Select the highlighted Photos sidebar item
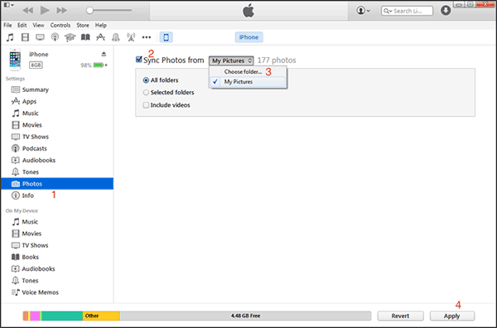Image resolution: width=497 pixels, height=328 pixels. pyautogui.click(x=57, y=184)
